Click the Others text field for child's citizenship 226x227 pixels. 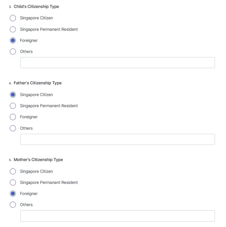click(117, 62)
